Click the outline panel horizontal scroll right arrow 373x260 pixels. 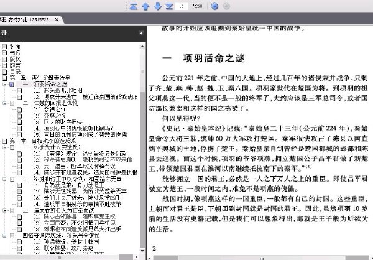136,257
